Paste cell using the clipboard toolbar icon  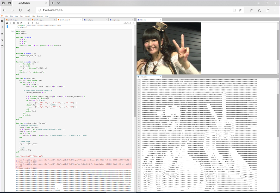(x=21, y=23)
